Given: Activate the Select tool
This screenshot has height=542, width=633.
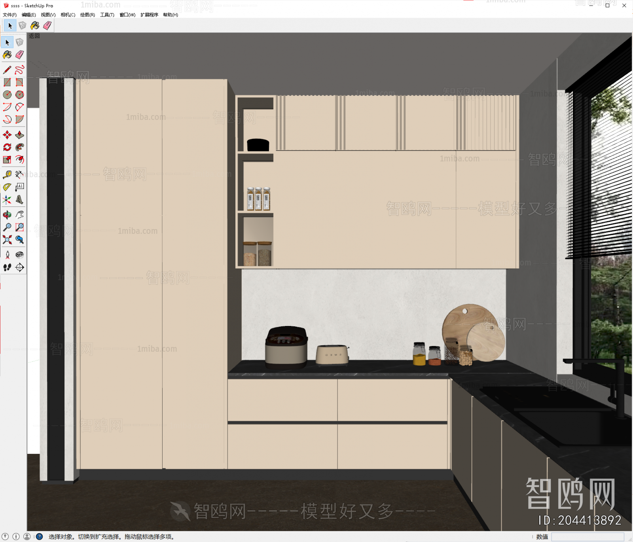Looking at the screenshot, I should point(7,42).
